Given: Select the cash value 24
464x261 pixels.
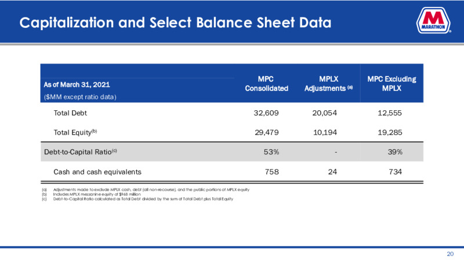Looking at the screenshot, I should pos(332,172).
